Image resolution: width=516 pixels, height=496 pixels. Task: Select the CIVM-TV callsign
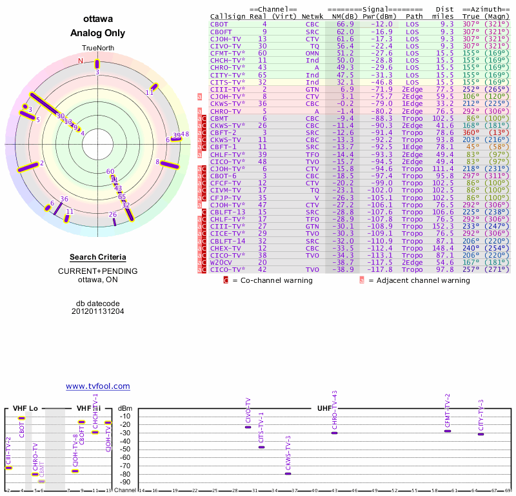coord(225,190)
